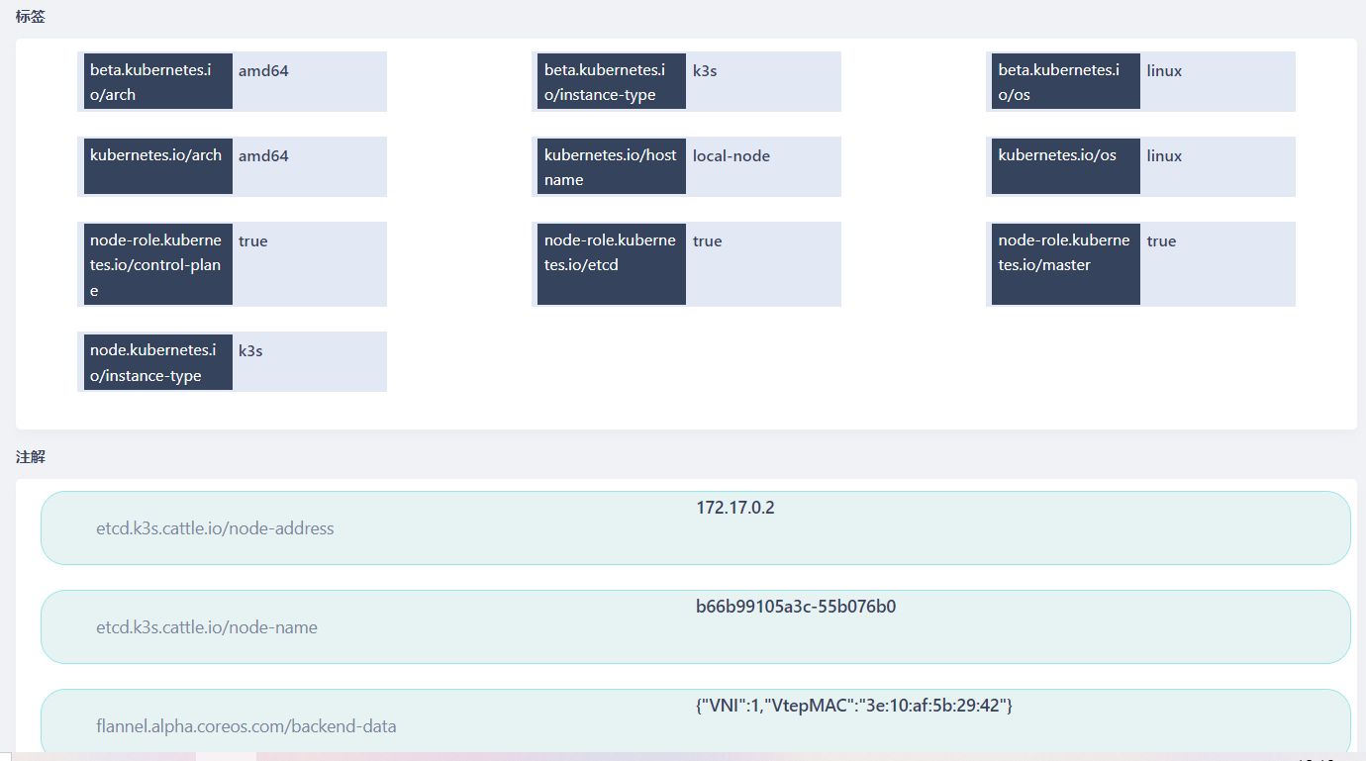
Task: Select the true value of the control-plane label
Action: [x=252, y=241]
